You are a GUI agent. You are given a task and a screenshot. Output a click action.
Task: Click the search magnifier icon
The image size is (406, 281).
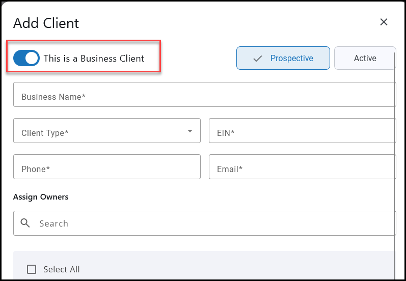[x=25, y=223]
